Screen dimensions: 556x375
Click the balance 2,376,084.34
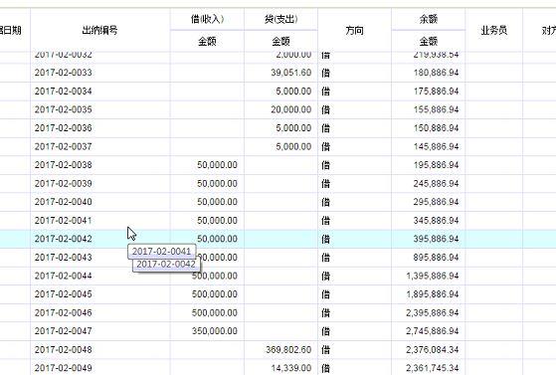tap(433, 349)
